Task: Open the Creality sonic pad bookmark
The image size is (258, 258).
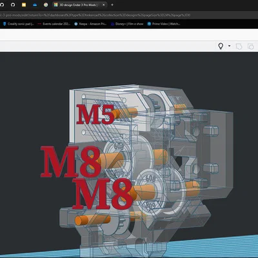Action: click(19, 24)
